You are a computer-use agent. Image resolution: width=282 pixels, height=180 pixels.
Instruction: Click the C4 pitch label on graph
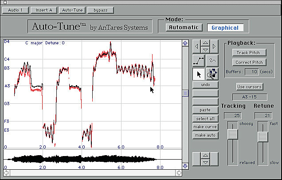(x=7, y=59)
